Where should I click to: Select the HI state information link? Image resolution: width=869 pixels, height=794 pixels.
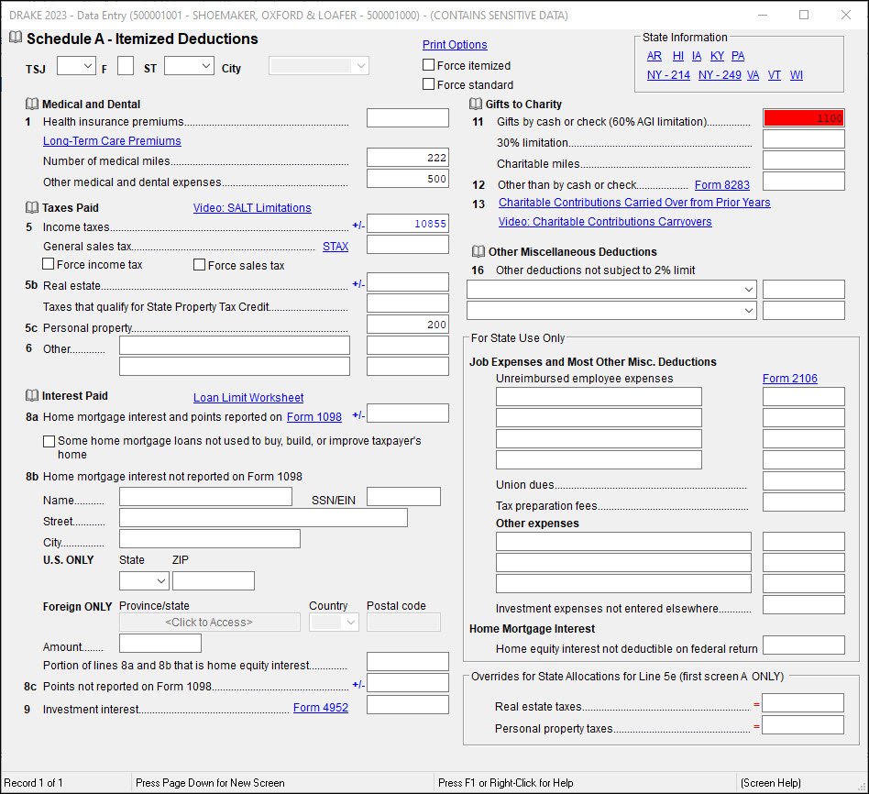(677, 55)
